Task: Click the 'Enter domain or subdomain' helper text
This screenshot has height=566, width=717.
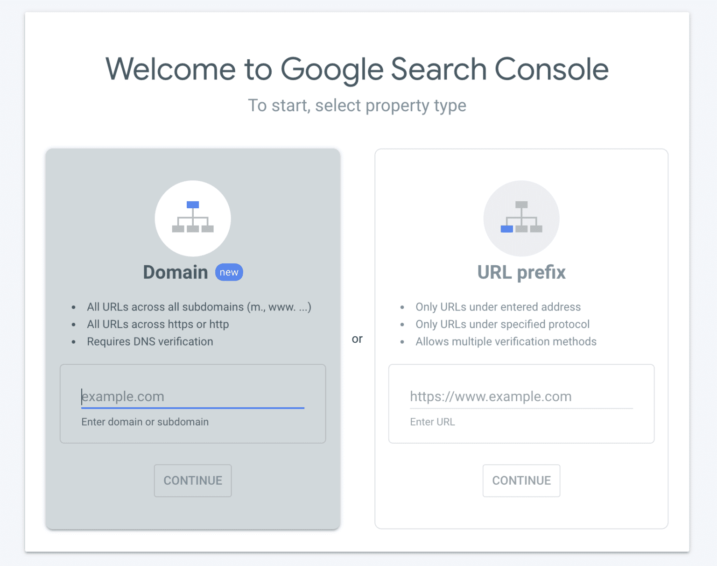Action: pos(145,422)
